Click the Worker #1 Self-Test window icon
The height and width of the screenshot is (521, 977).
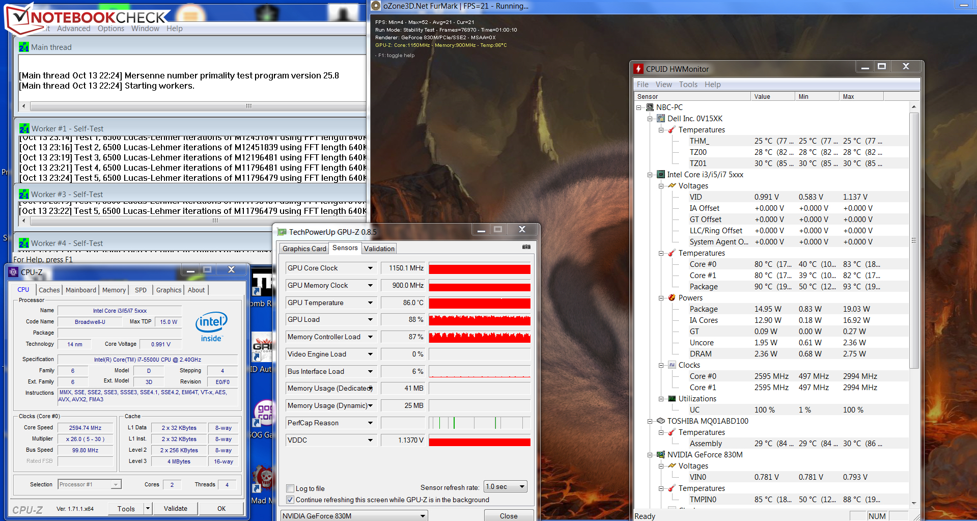[24, 128]
